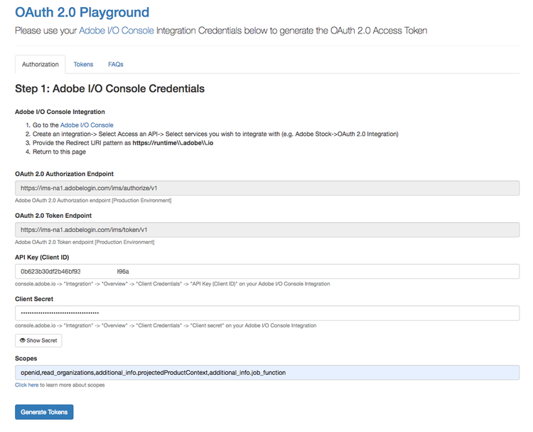Toggle Show Secret visibility button
This screenshot has width=533, height=432.
click(x=38, y=340)
